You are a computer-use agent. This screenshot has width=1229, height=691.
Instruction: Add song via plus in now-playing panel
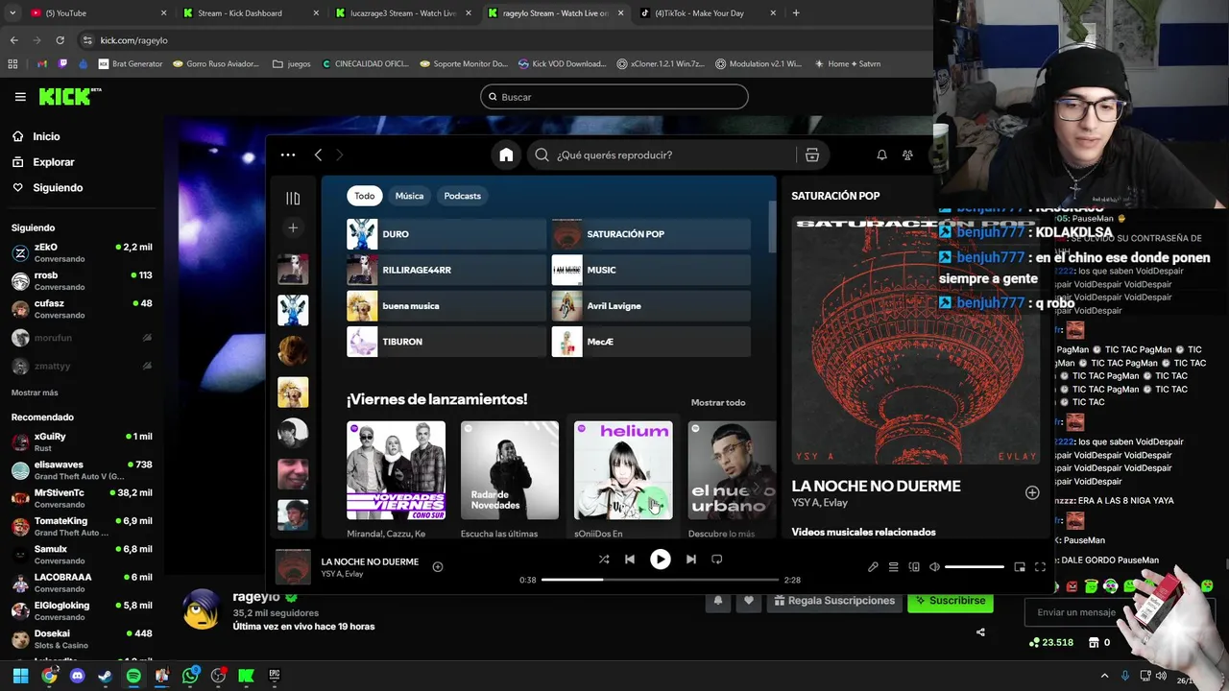[x=1032, y=492]
